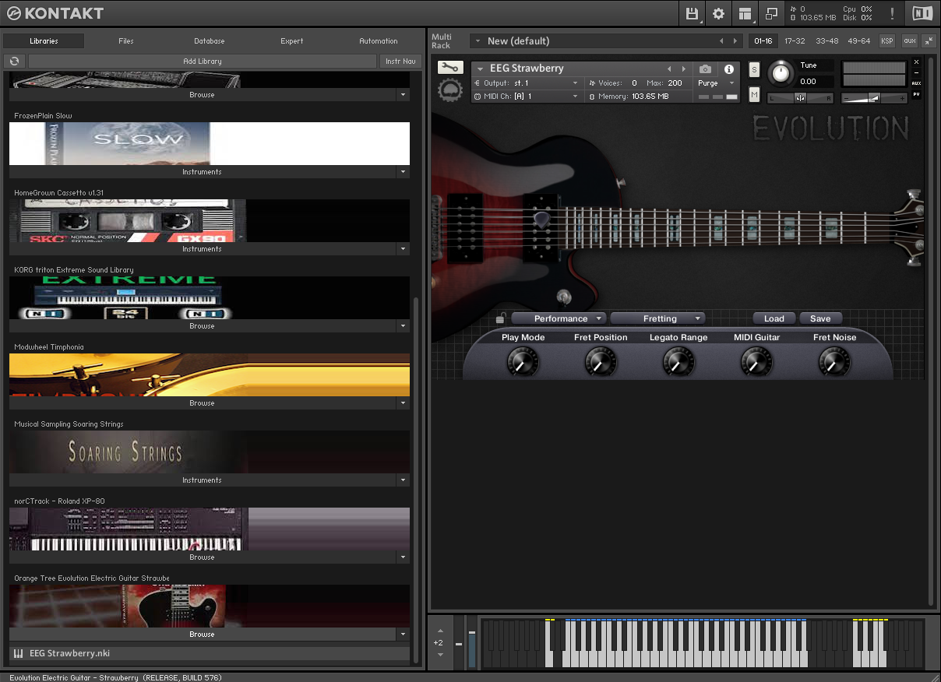Open the workspace layout panel menu
This screenshot has height=682, width=941.
745,13
